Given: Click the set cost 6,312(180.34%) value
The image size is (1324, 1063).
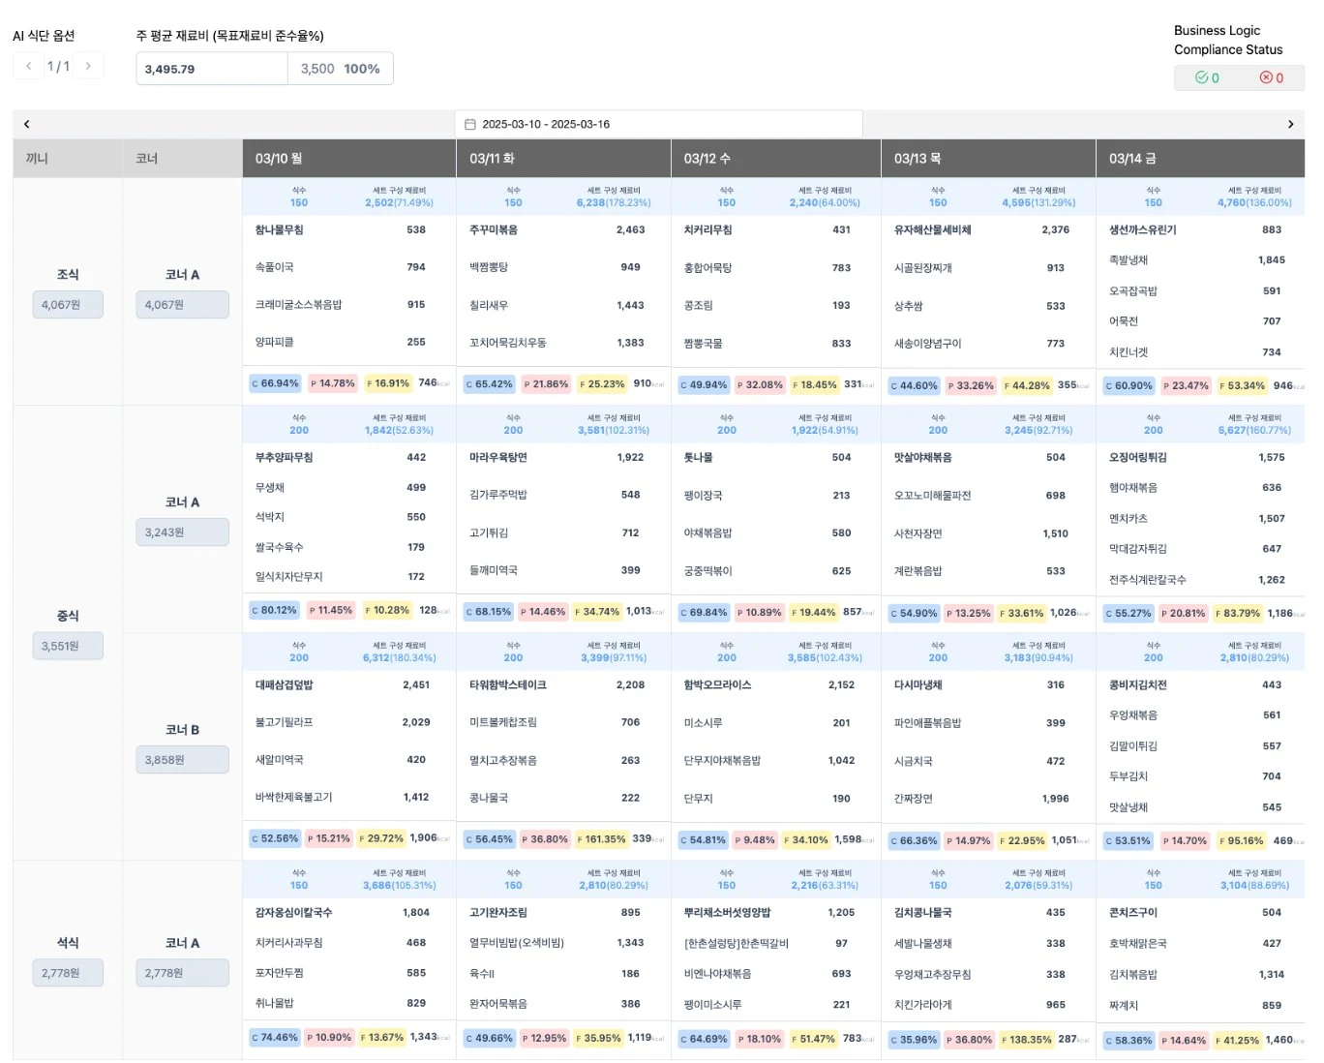Looking at the screenshot, I should coord(400,657).
